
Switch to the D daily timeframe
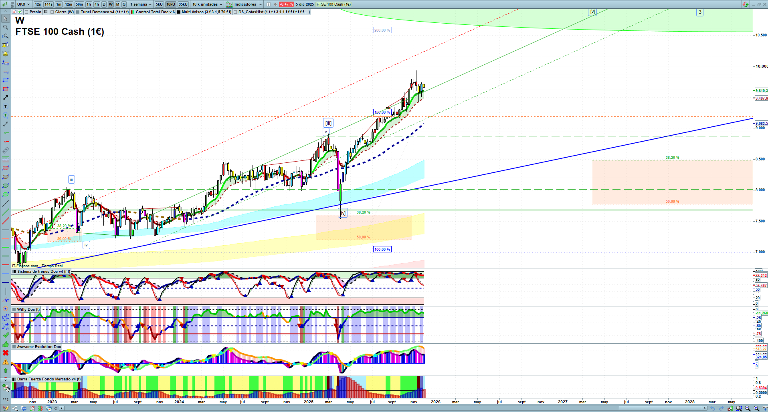pos(104,4)
